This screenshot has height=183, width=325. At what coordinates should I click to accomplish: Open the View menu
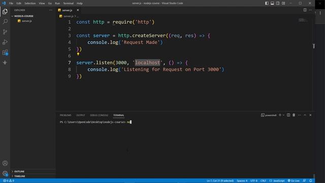coord(42,4)
